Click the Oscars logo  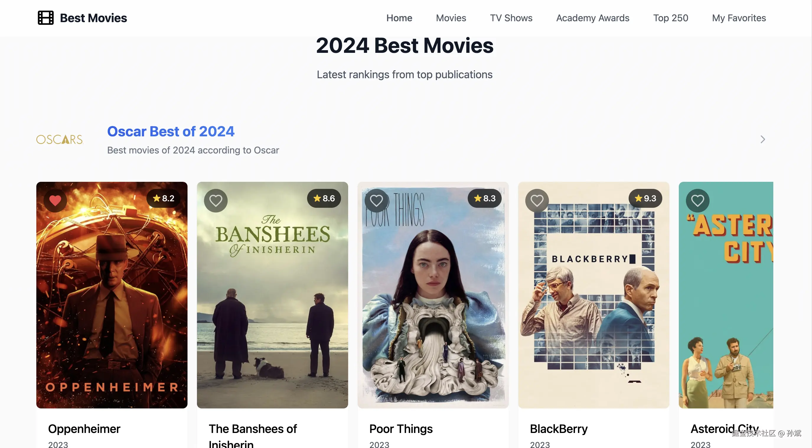pyautogui.click(x=60, y=139)
